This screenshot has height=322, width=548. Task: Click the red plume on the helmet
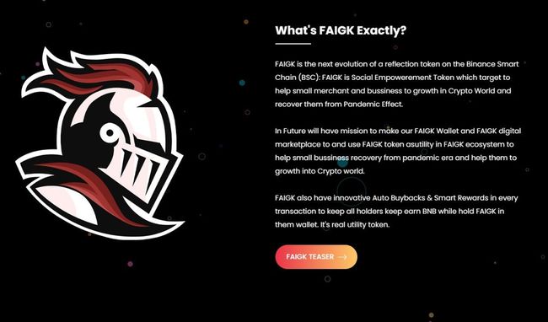click(x=105, y=78)
